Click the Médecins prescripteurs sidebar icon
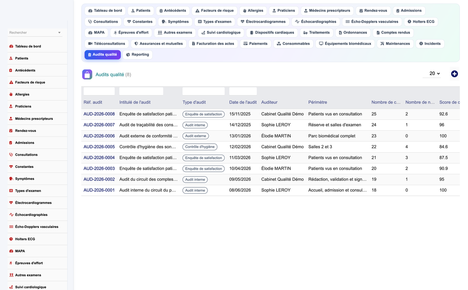The width and height of the screenshot is (468, 290). [11, 119]
